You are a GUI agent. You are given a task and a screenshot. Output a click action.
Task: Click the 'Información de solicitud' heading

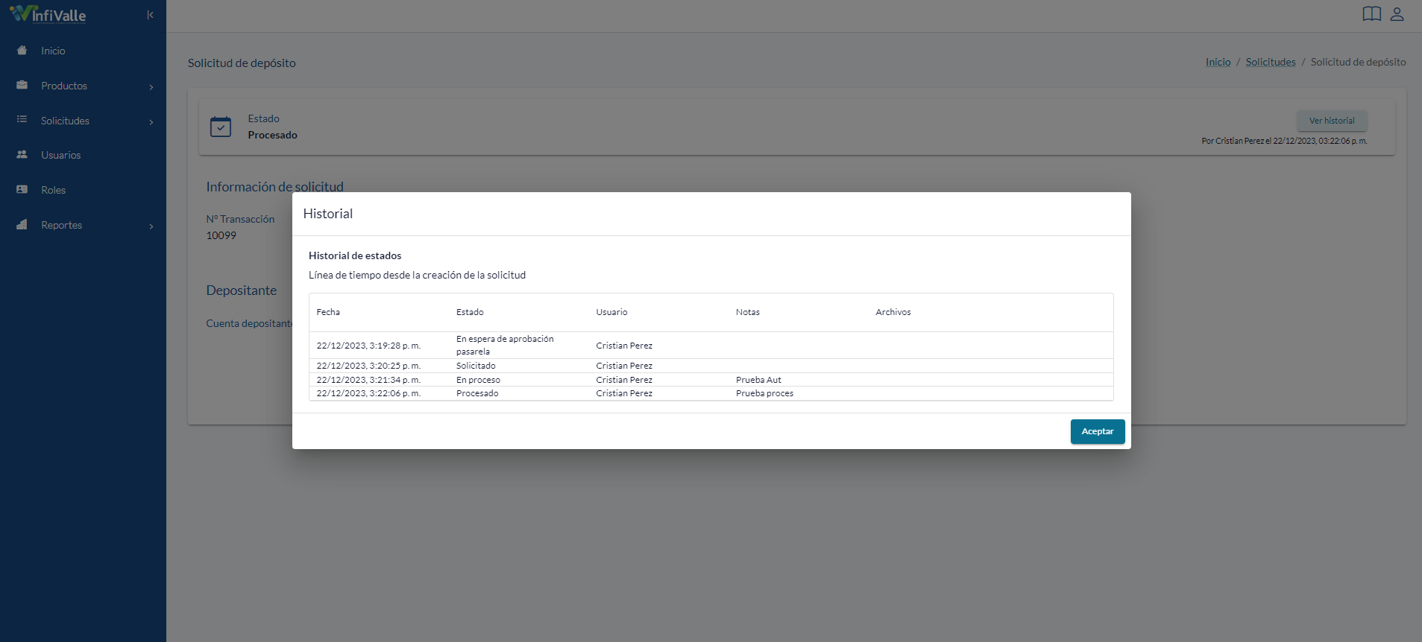[274, 187]
